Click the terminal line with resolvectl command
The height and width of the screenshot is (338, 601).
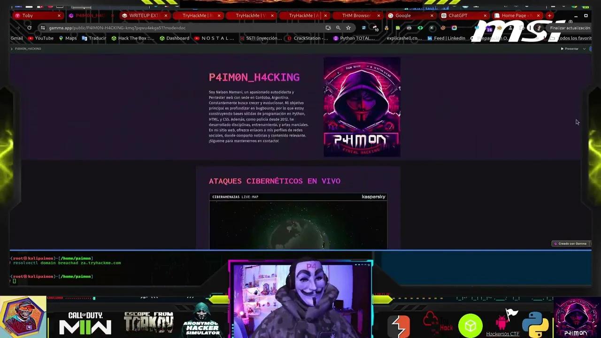coord(67,263)
